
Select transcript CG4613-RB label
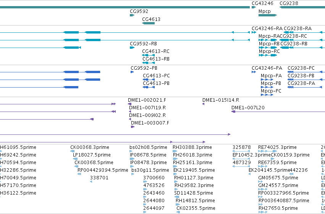(156, 59)
